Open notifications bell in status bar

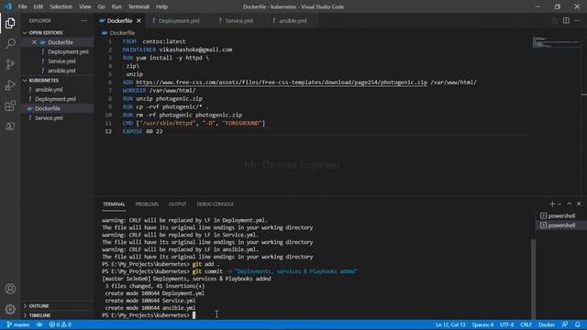(x=577, y=324)
